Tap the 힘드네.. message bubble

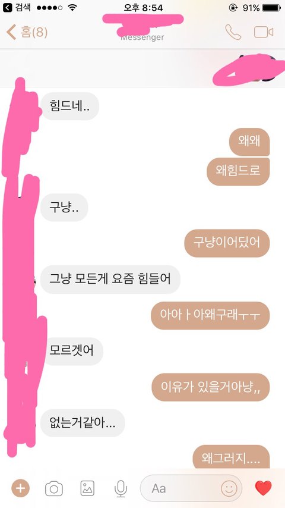click(69, 106)
